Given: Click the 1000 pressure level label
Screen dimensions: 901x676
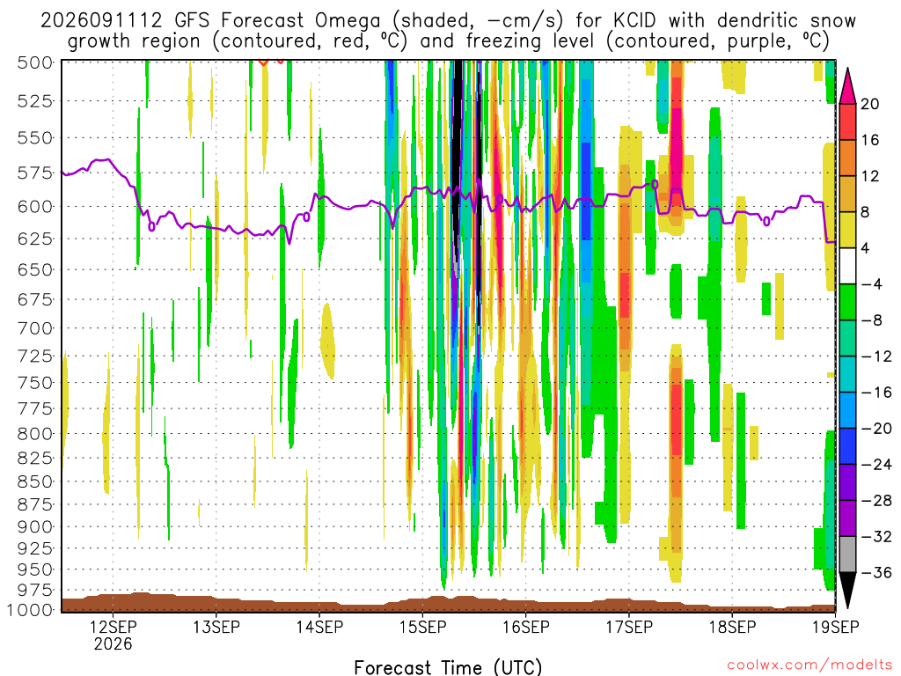Looking at the screenshot, I should 31,610.
